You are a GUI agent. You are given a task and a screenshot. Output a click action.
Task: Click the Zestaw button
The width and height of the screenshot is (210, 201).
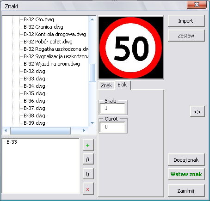[186, 36]
